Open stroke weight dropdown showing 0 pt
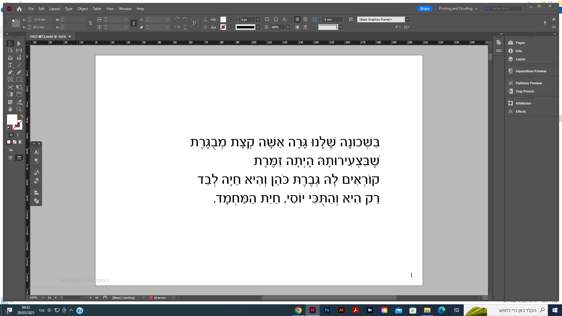The height and width of the screenshot is (316, 562). point(258,20)
